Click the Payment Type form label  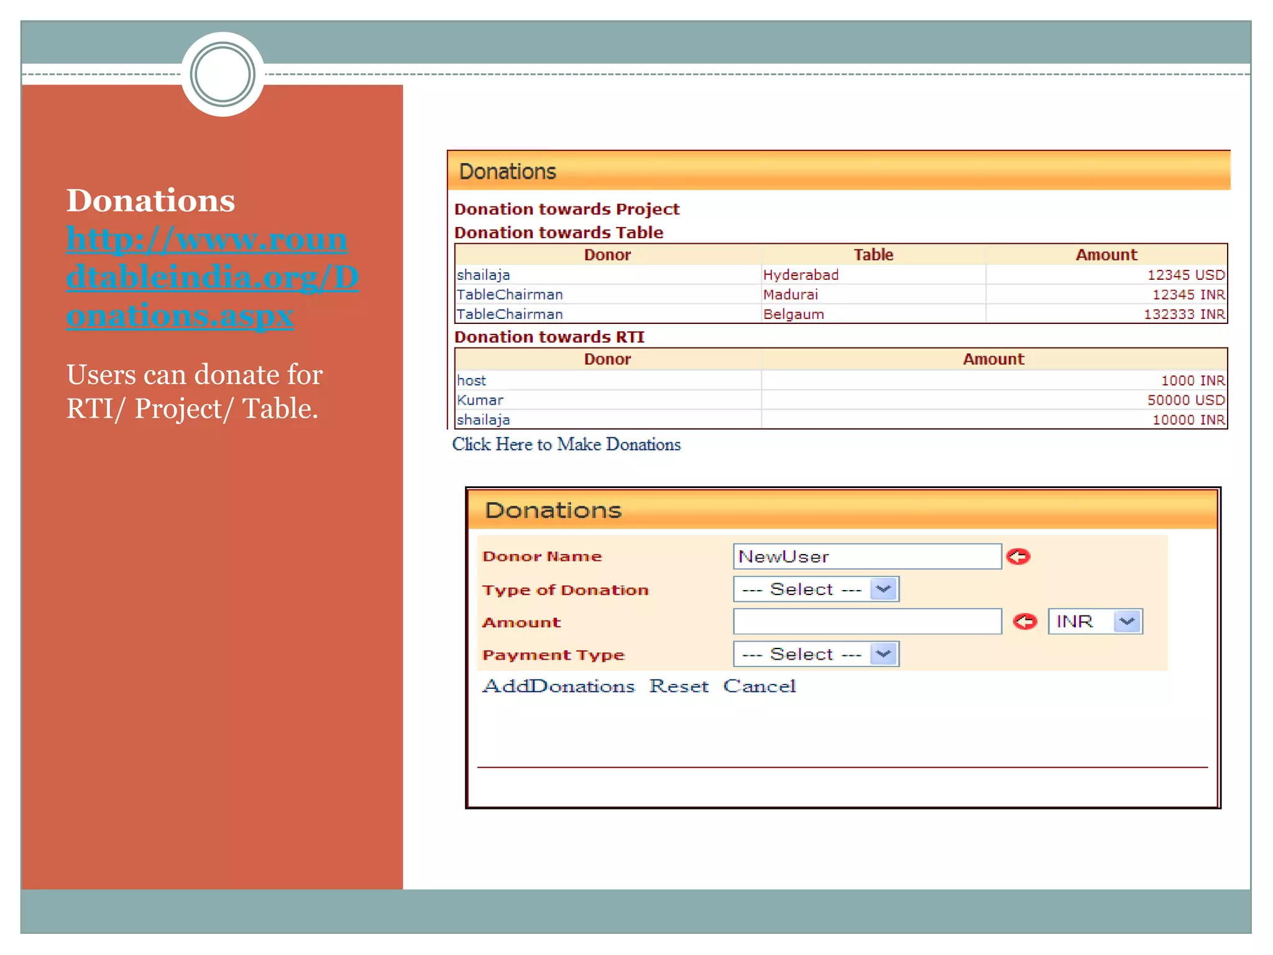pyautogui.click(x=553, y=655)
